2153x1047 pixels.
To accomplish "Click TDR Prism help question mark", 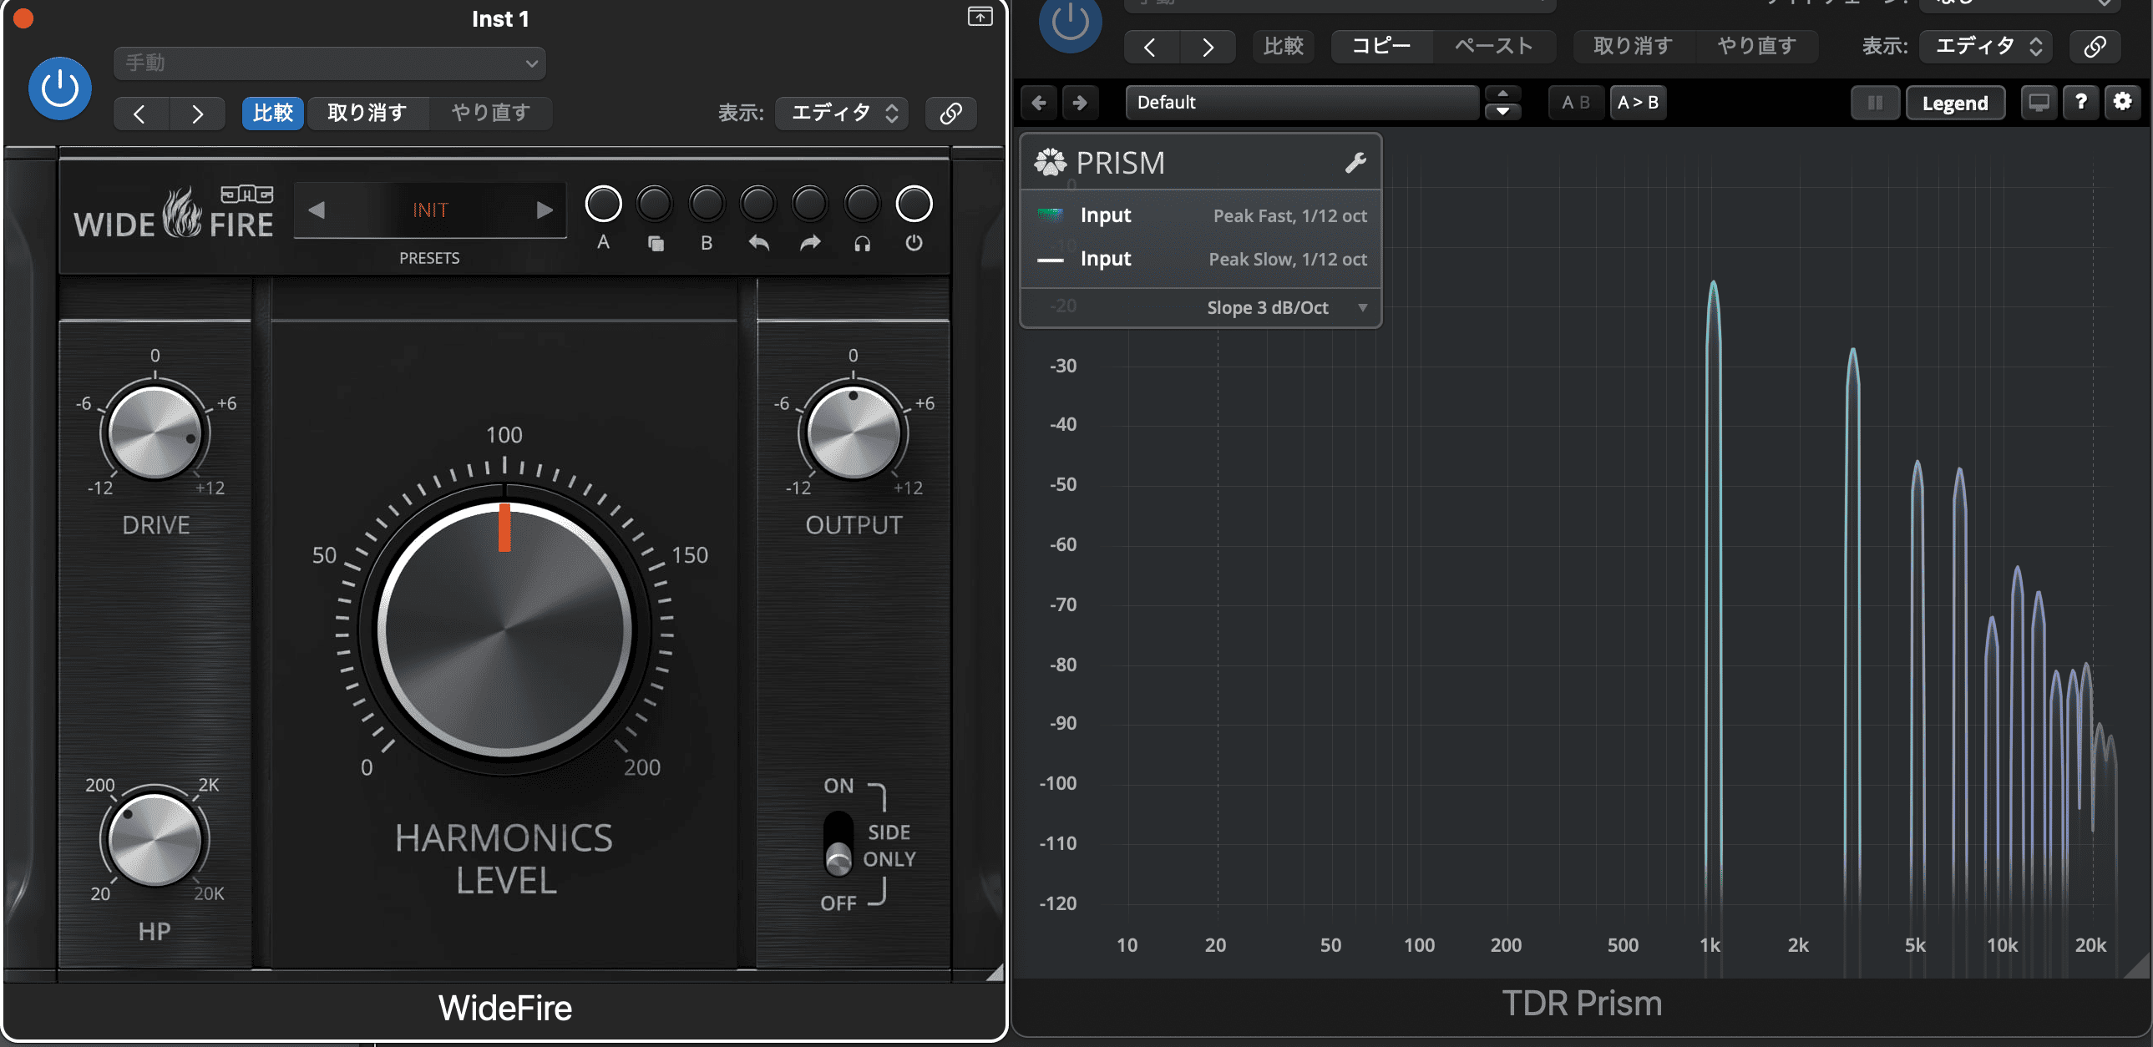I will (2080, 102).
